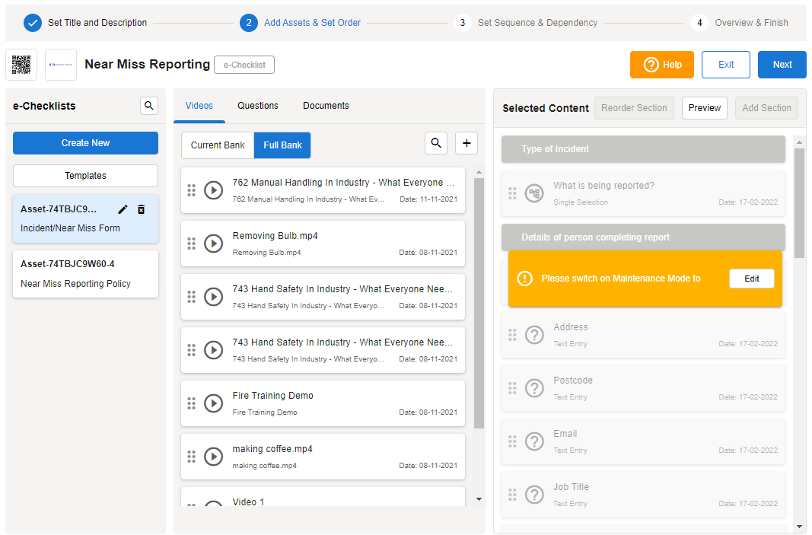The height and width of the screenshot is (535, 812).
Task: Collapse Details of person completing report section
Action: 642,237
